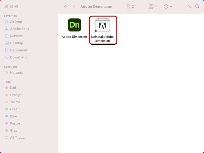Click the Applications sidebar icon
The image size is (204, 153).
7,29
